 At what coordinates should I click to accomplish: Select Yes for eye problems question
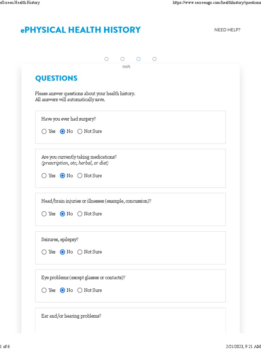(44, 290)
